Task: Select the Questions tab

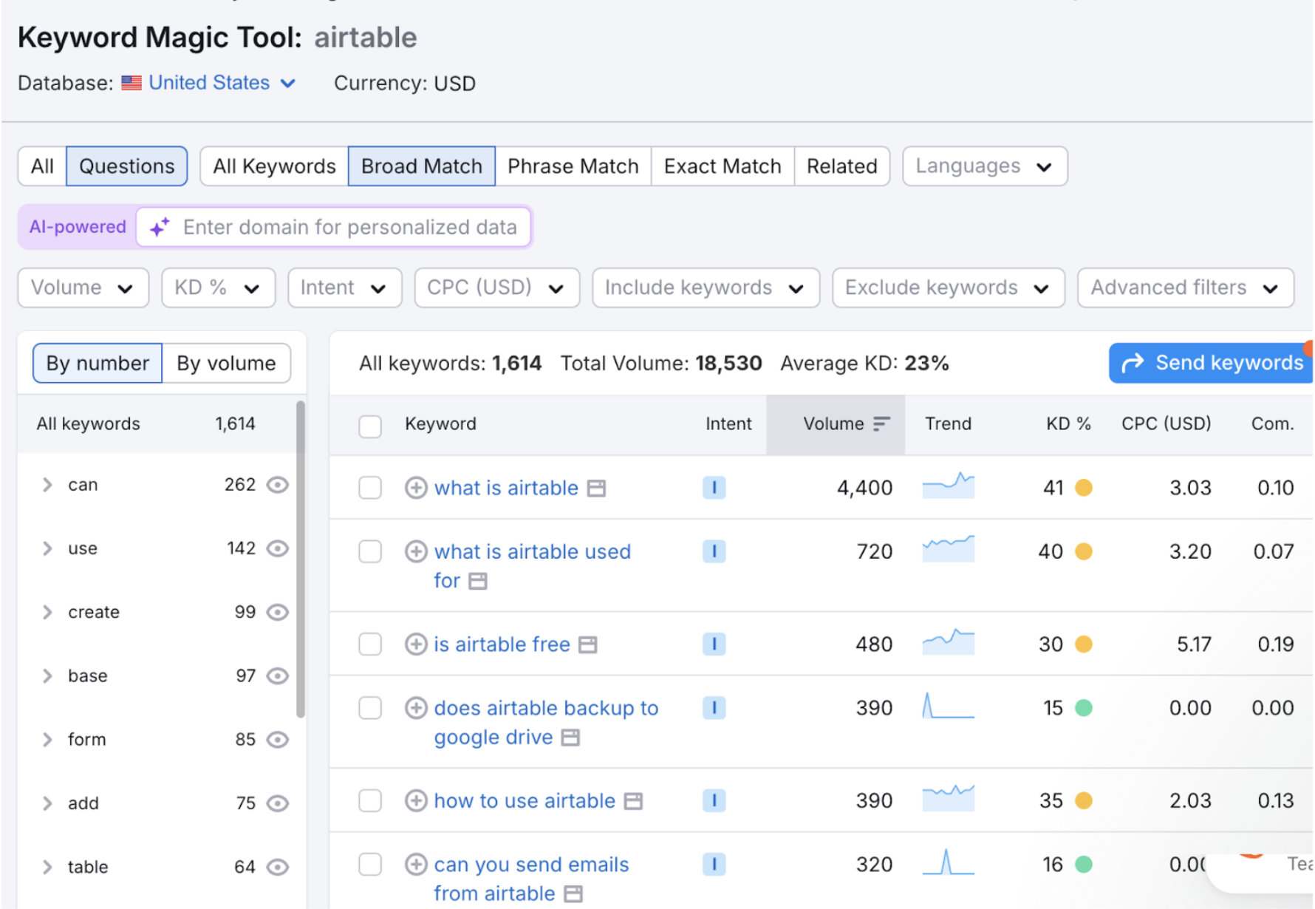Action: pos(127,166)
